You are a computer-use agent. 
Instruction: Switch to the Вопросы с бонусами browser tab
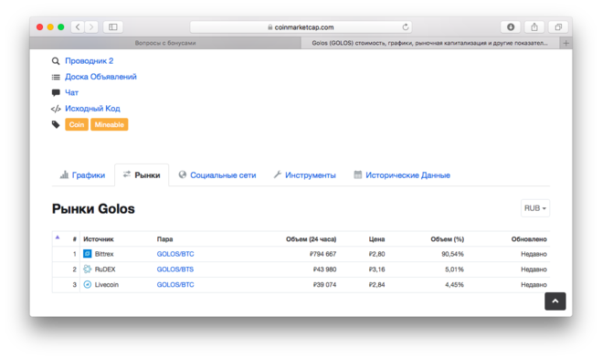pos(165,43)
